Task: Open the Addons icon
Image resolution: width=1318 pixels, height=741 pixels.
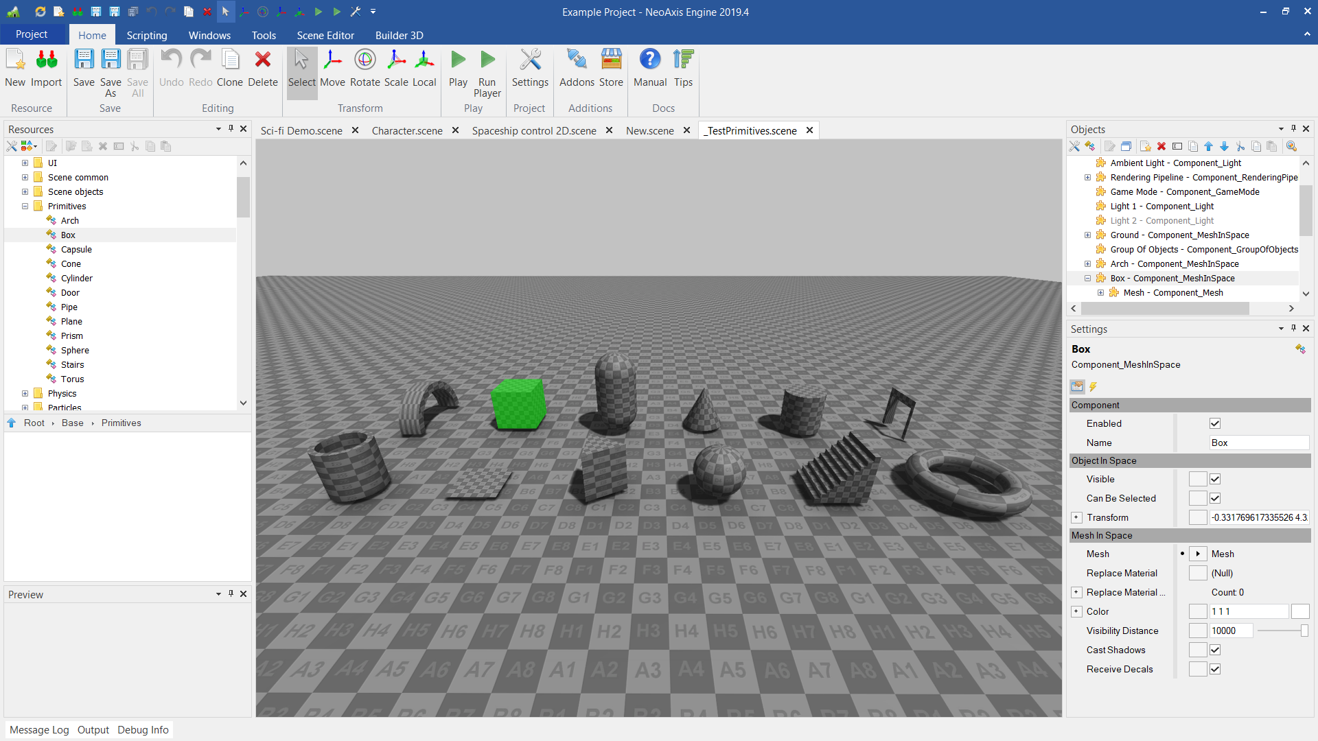Action: click(577, 68)
